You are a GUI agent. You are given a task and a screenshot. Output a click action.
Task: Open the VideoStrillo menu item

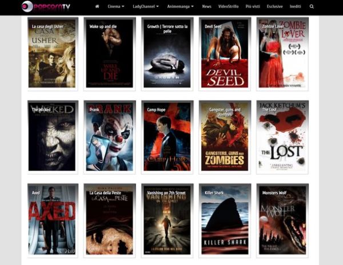[x=229, y=6]
